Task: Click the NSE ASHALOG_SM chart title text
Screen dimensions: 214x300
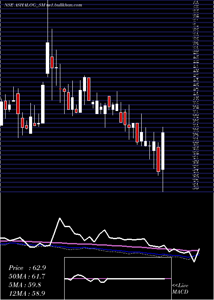Action: 43,5
